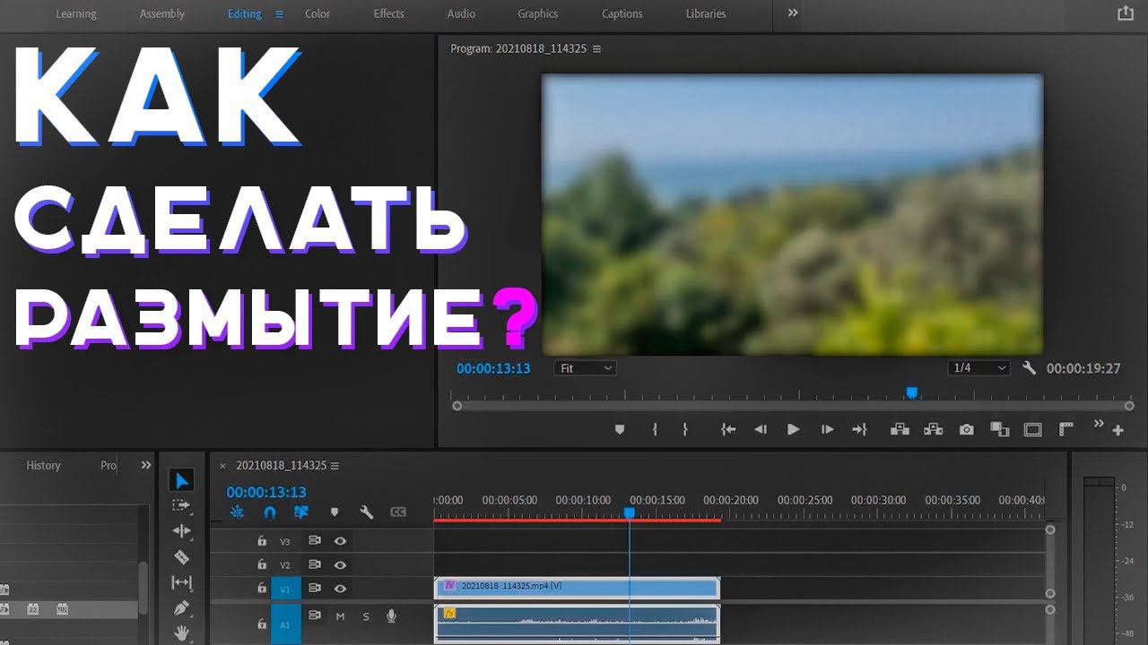Select the Ripple Edit tool
The image size is (1148, 645).
pos(181,531)
